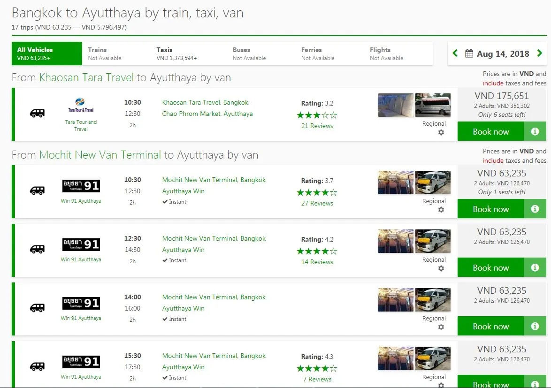Click star rating of 3.2 Tara trip
The width and height of the screenshot is (551, 388).
pos(317,115)
